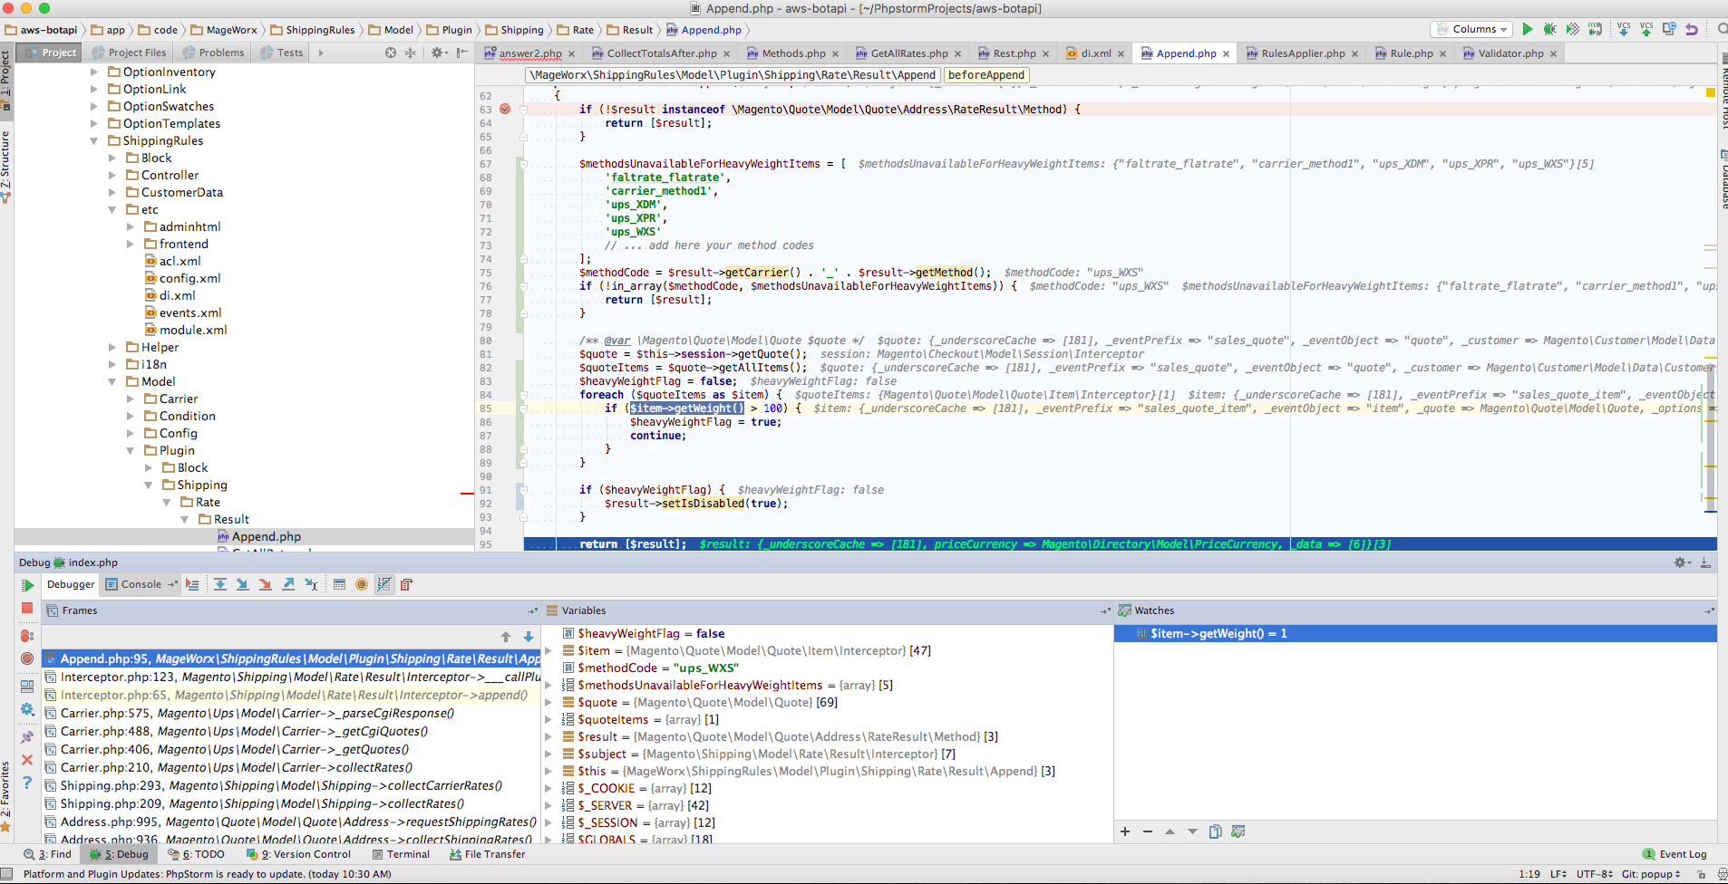The height and width of the screenshot is (884, 1728).
Task: Move watch up in Watches panel
Action: pos(1170,831)
